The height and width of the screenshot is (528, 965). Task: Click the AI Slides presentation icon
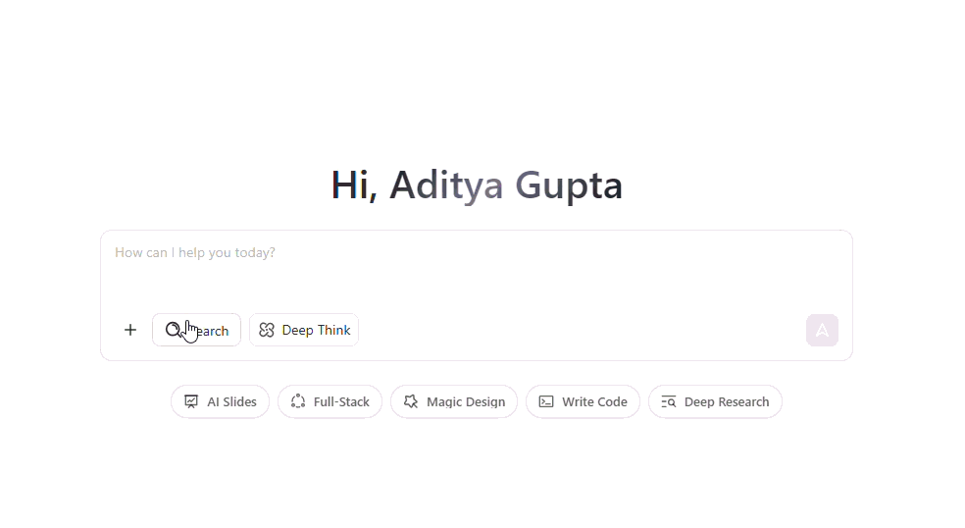(x=191, y=401)
